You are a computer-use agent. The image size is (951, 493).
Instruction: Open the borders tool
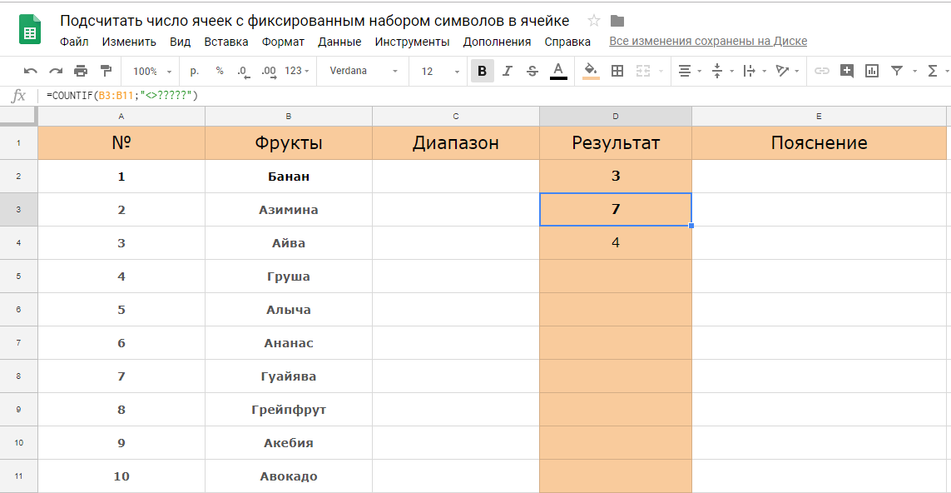[617, 71]
